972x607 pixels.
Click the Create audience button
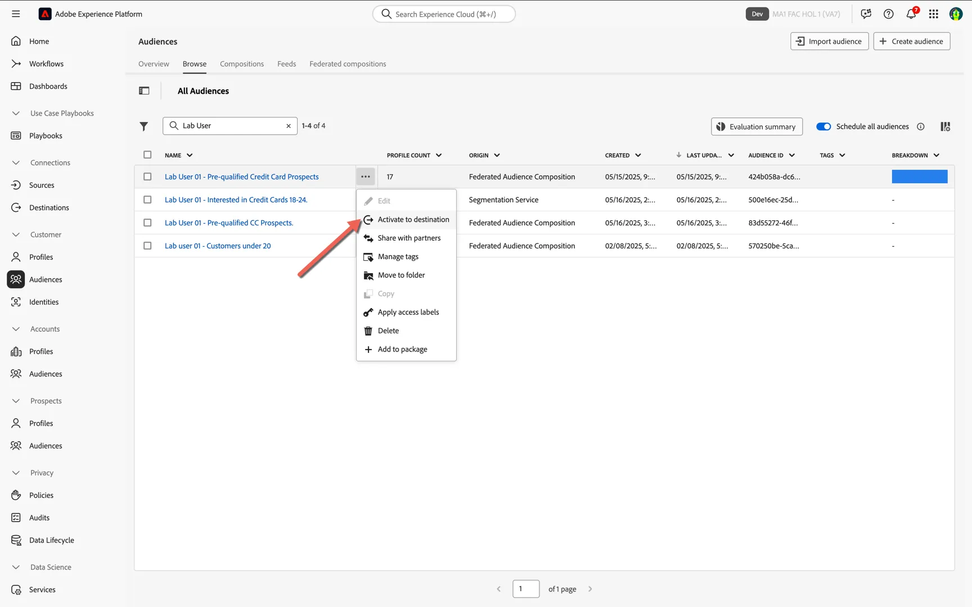(912, 41)
